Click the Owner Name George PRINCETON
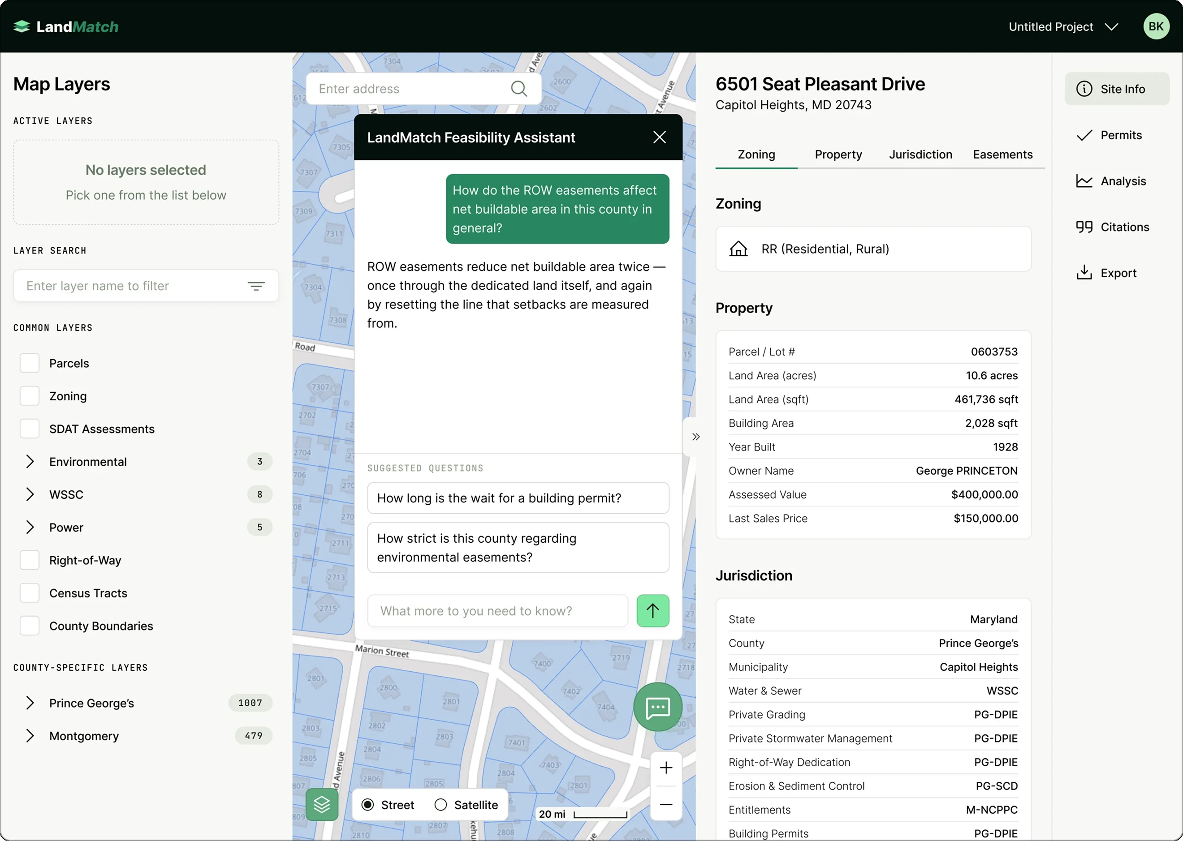This screenshot has width=1183, height=841. point(967,471)
